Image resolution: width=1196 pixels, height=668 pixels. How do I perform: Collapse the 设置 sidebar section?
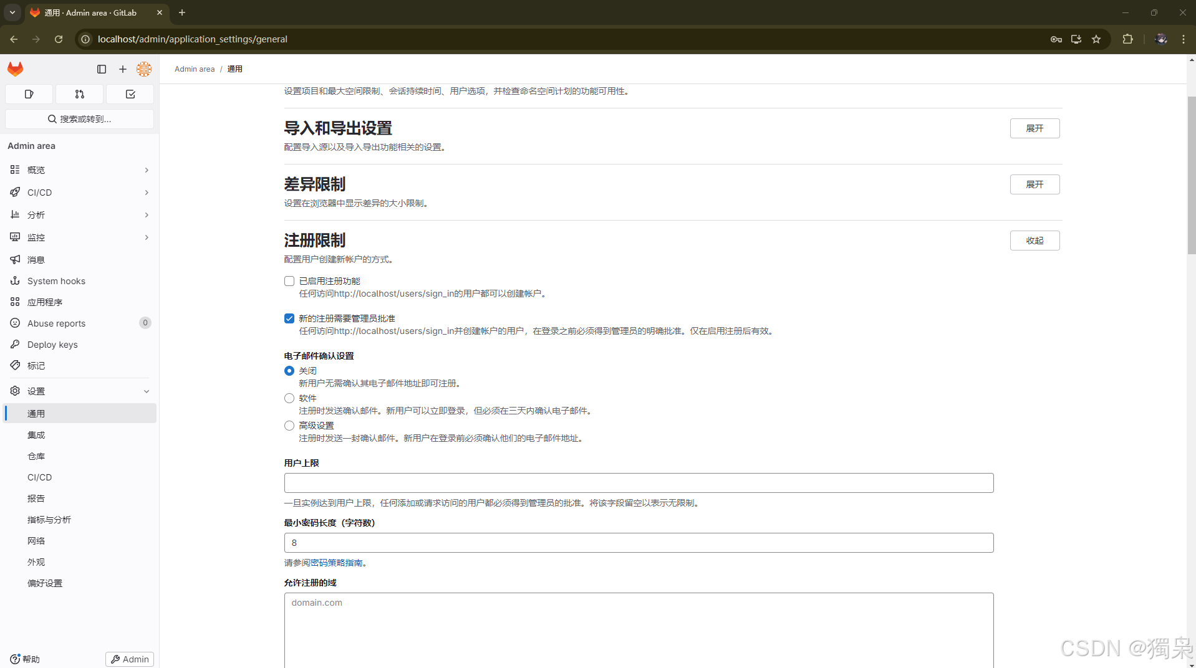point(147,391)
